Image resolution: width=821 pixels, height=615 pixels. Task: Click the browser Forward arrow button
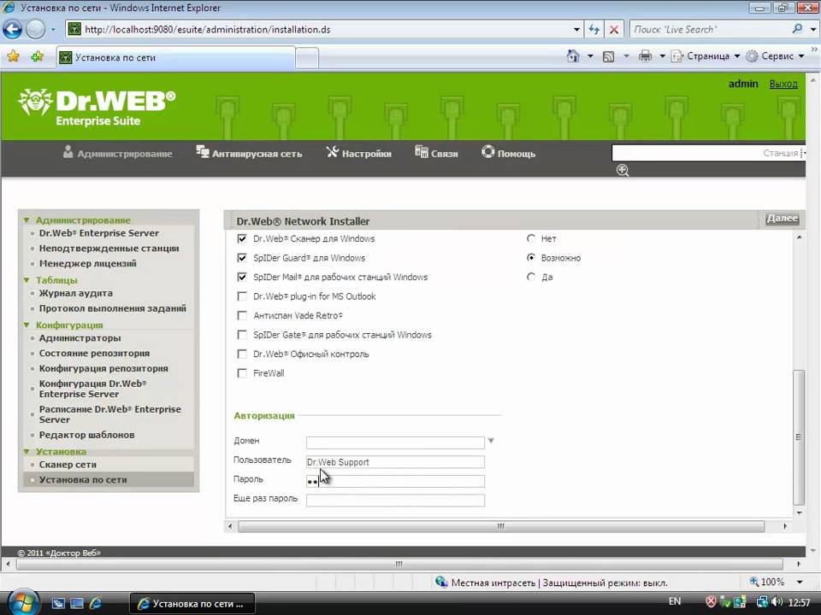[x=36, y=29]
